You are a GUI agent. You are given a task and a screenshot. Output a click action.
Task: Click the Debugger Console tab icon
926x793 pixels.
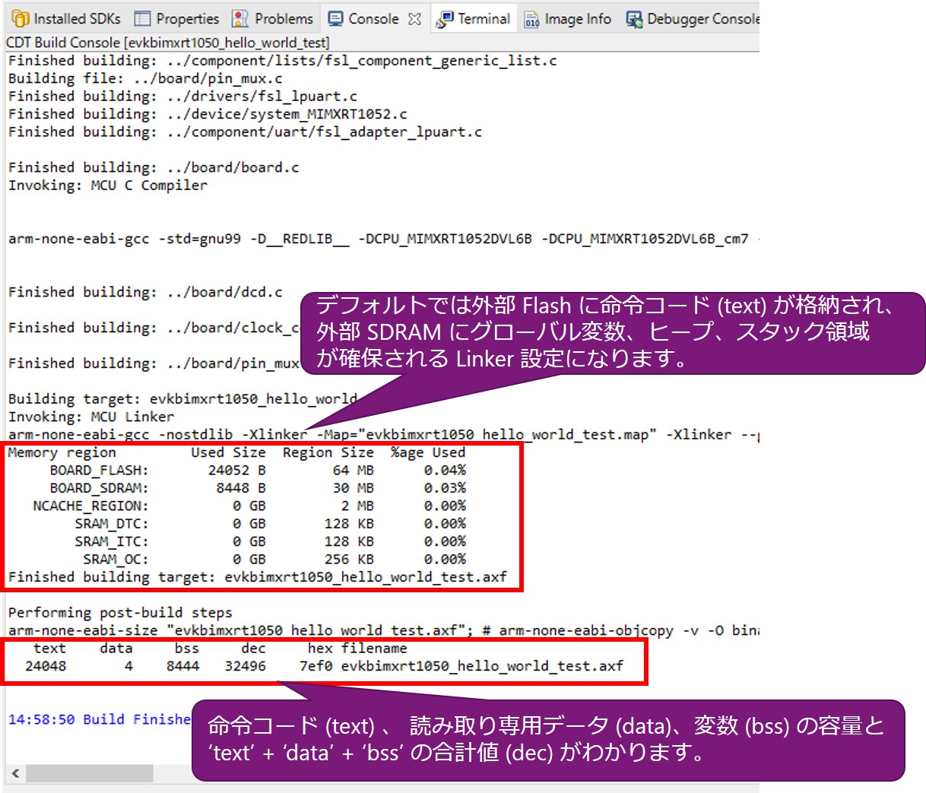(x=633, y=19)
